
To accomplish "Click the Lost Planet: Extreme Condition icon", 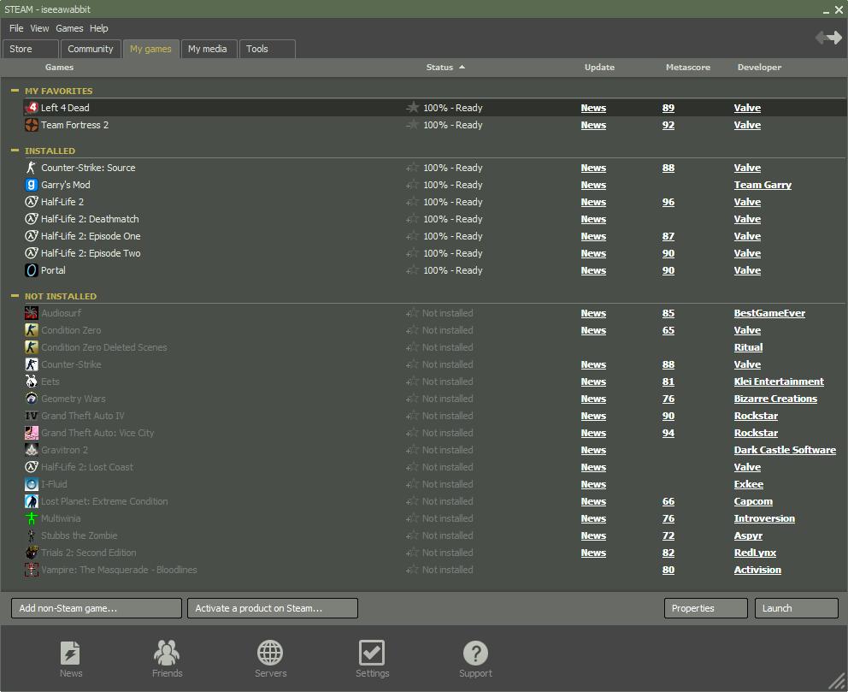I will pos(32,501).
